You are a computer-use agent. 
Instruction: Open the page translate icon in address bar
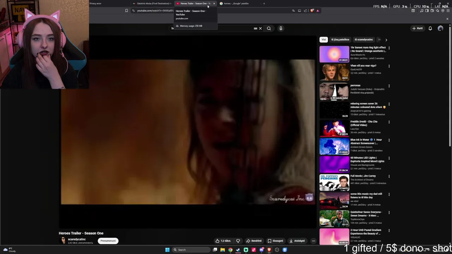[x=293, y=11]
